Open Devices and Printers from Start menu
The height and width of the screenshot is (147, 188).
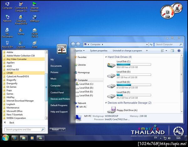[x=60, y=99]
